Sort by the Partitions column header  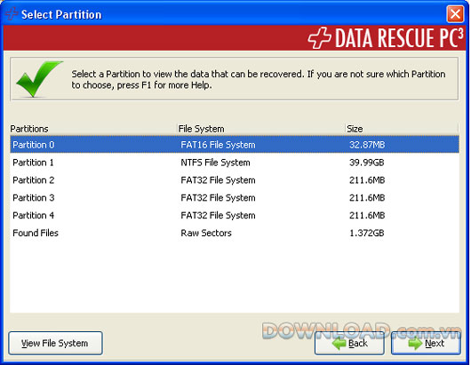[93, 129]
